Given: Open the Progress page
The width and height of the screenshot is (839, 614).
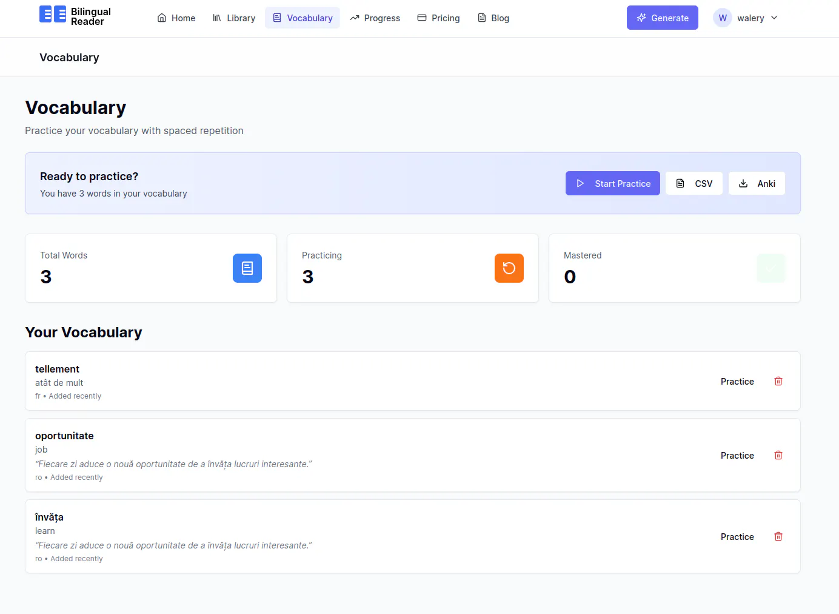Looking at the screenshot, I should click(375, 18).
